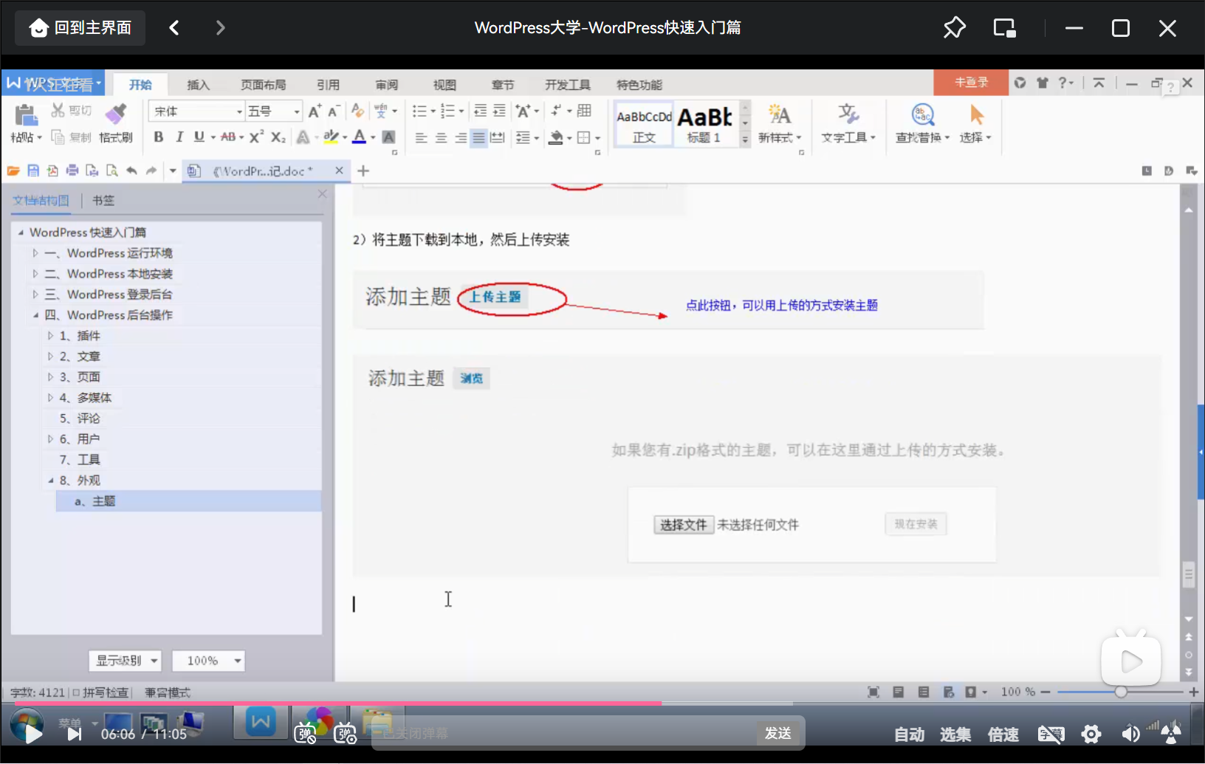Open Print Preview from quick toolbar
The image size is (1205, 764).
pos(111,171)
